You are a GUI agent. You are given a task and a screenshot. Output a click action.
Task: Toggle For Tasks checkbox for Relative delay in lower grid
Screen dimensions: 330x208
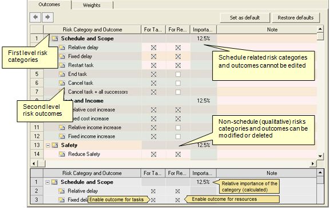[x=153, y=191]
